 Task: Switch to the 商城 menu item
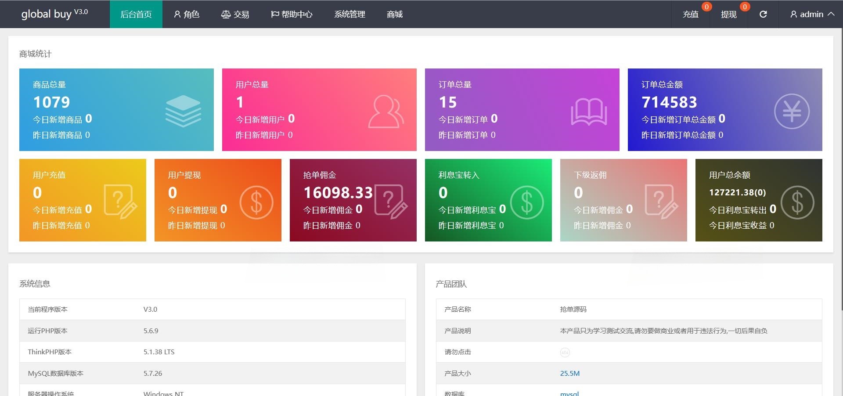tap(394, 14)
